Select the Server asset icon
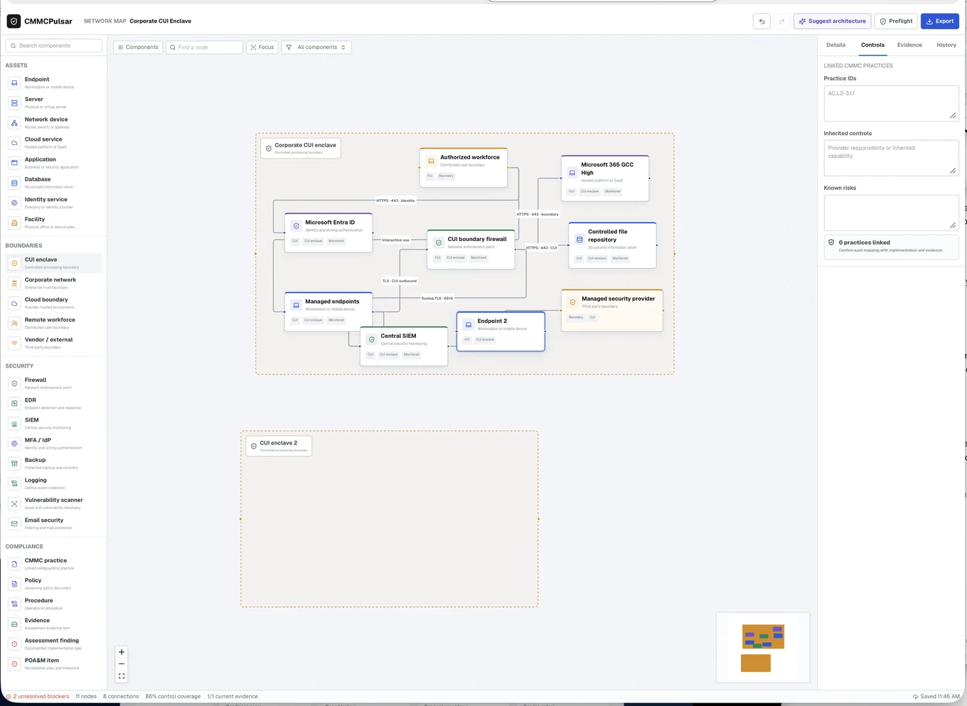Image resolution: width=967 pixels, height=706 pixels. click(14, 103)
